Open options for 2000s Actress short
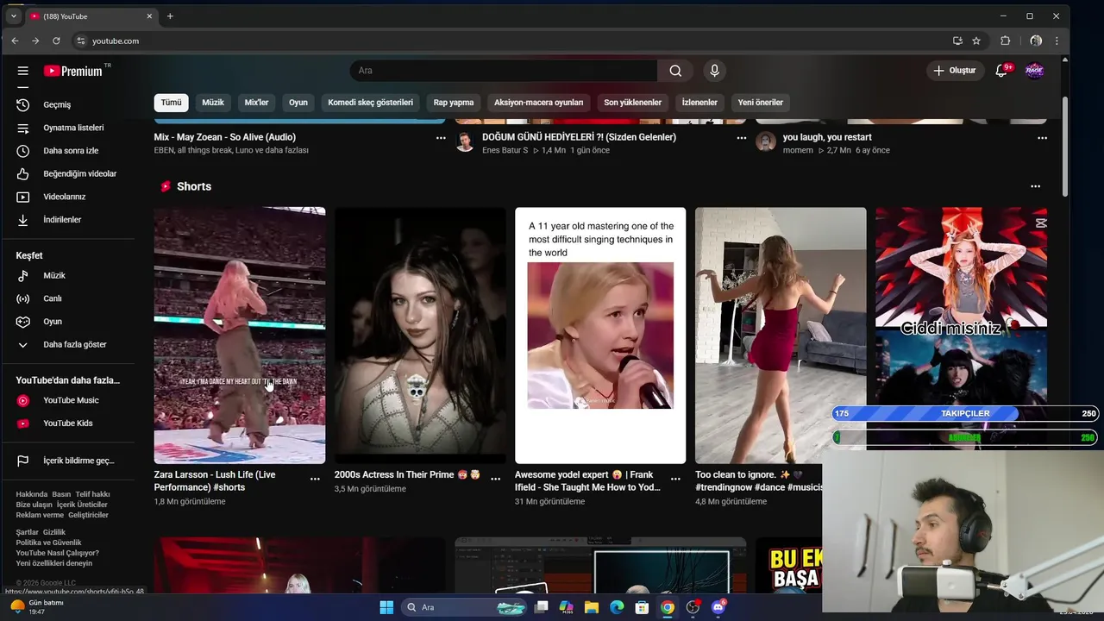 495,479
